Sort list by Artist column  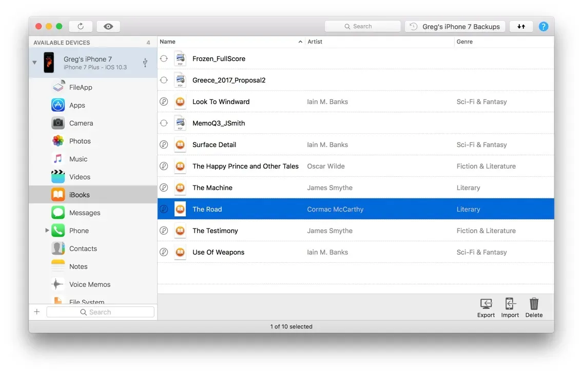pyautogui.click(x=380, y=42)
